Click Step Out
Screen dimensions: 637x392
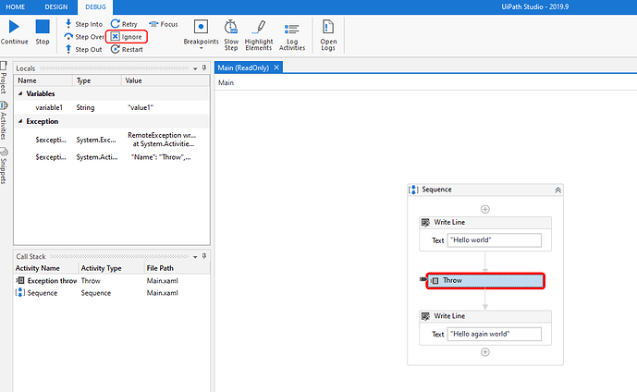[x=84, y=49]
